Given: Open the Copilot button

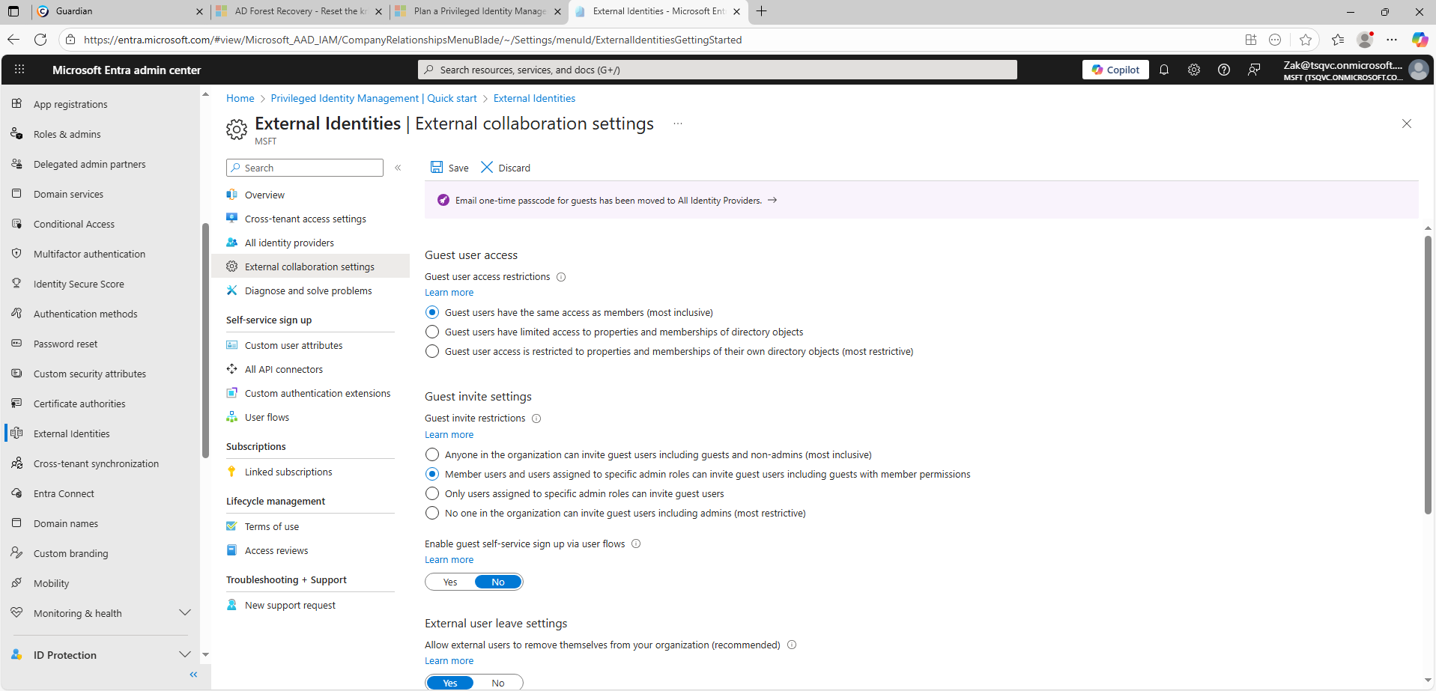Looking at the screenshot, I should (1115, 70).
